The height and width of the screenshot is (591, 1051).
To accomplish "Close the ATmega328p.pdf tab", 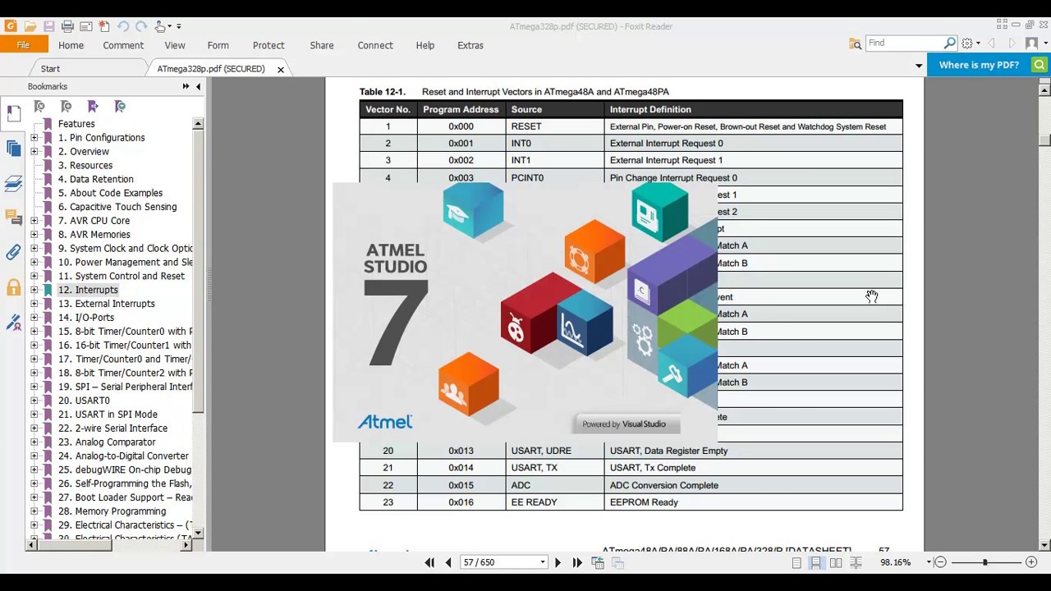I will (x=281, y=70).
